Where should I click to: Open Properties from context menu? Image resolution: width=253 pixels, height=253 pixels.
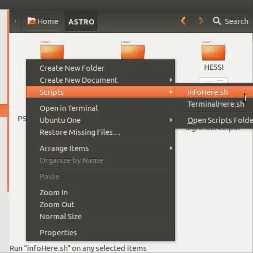tap(100, 233)
